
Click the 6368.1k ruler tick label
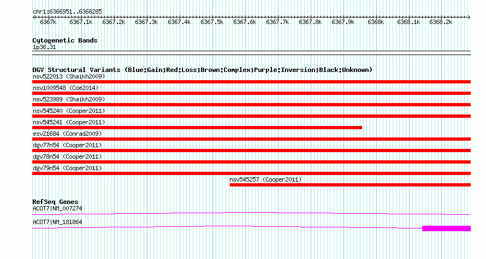(x=408, y=22)
